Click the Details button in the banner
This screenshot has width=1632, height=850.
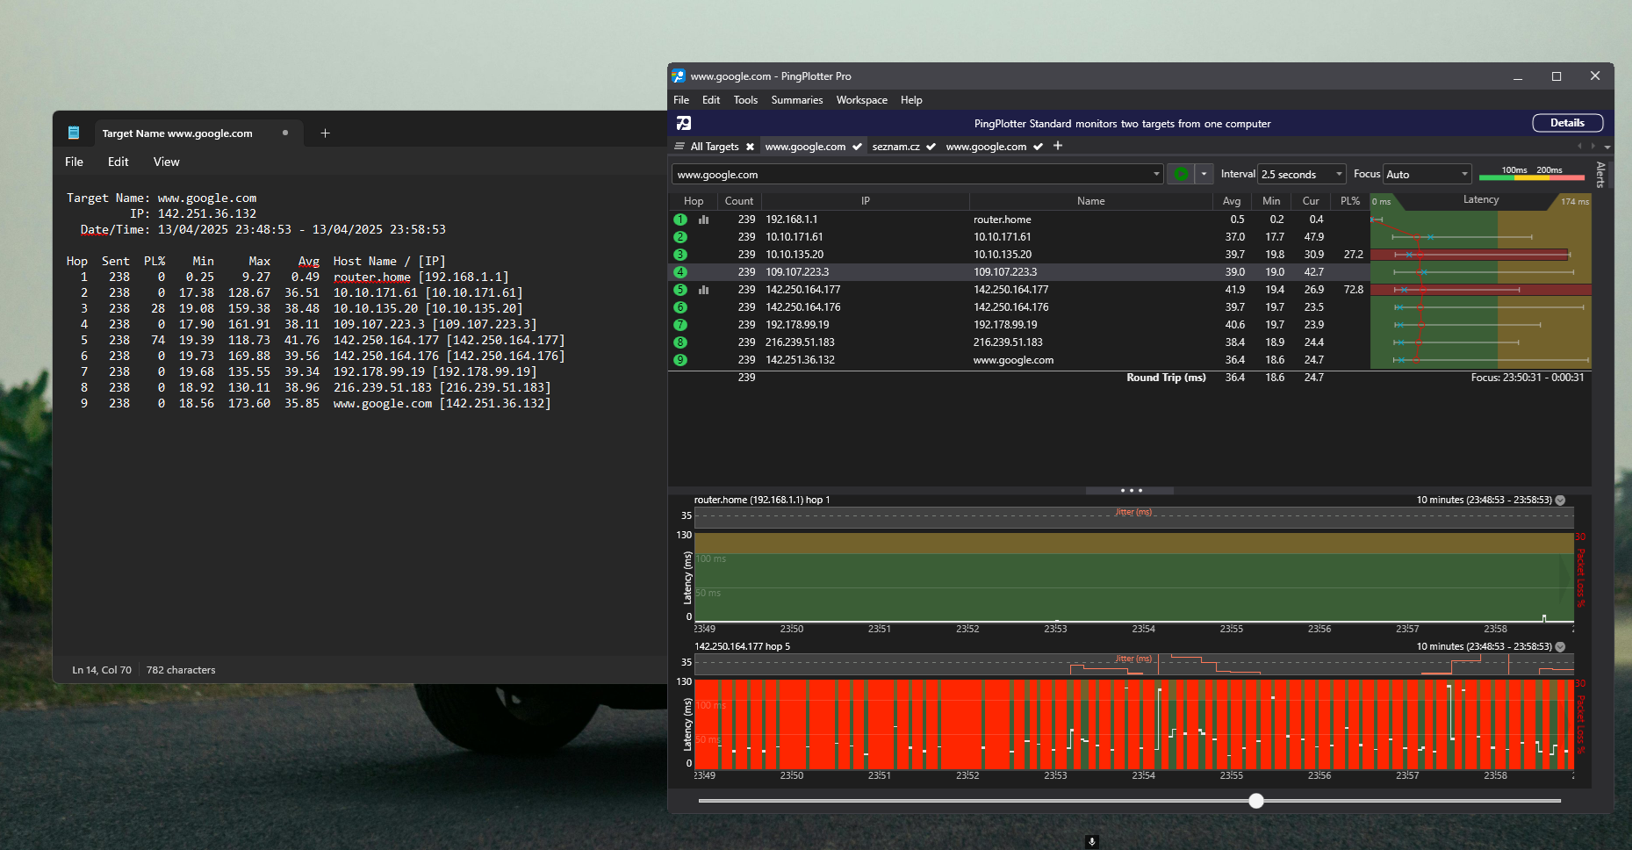pyautogui.click(x=1567, y=123)
